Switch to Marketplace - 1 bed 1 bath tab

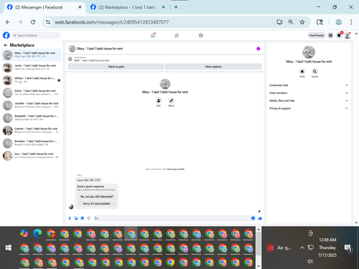[127, 7]
